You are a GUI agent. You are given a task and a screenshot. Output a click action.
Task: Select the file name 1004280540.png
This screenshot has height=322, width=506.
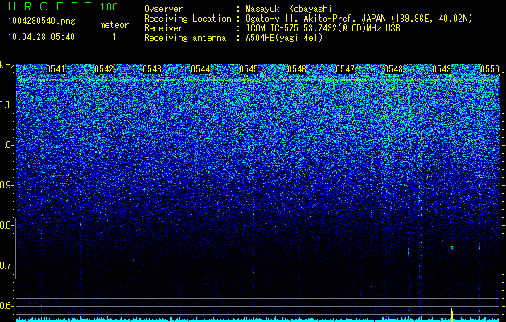(x=42, y=22)
